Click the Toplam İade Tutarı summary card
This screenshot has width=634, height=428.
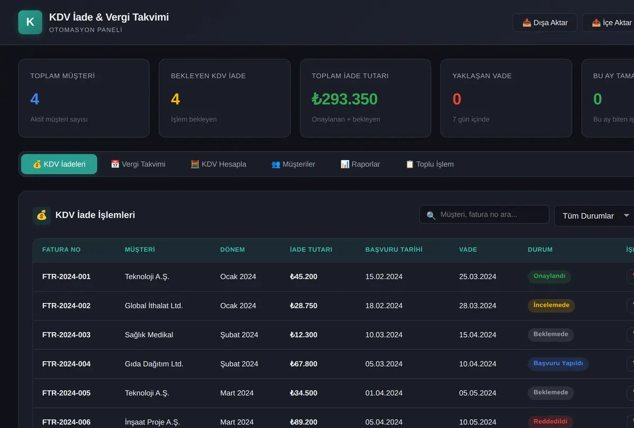[366, 98]
